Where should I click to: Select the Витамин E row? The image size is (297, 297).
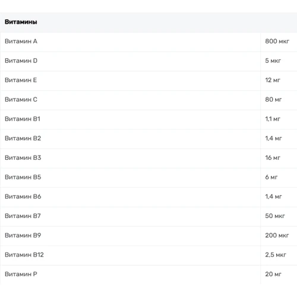tap(148, 80)
